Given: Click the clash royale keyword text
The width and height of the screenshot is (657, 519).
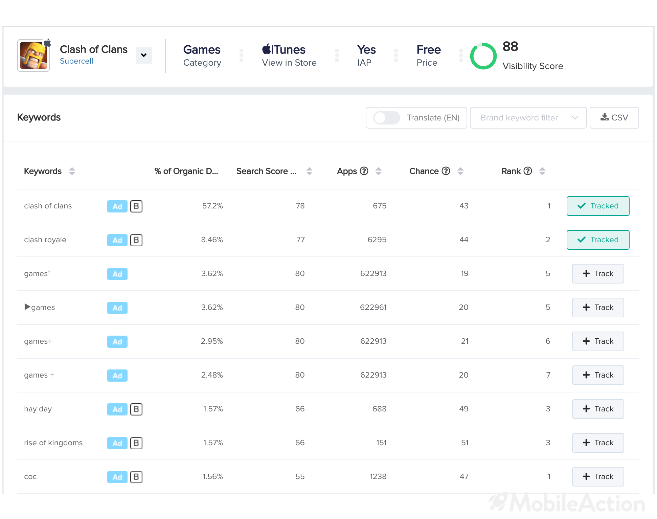Looking at the screenshot, I should [x=45, y=240].
